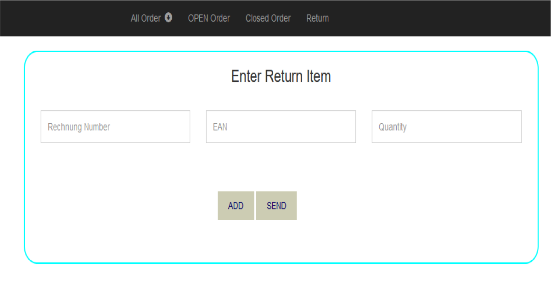Switch to the Closed Order view
Screen dimensions: 551x284
click(x=268, y=18)
